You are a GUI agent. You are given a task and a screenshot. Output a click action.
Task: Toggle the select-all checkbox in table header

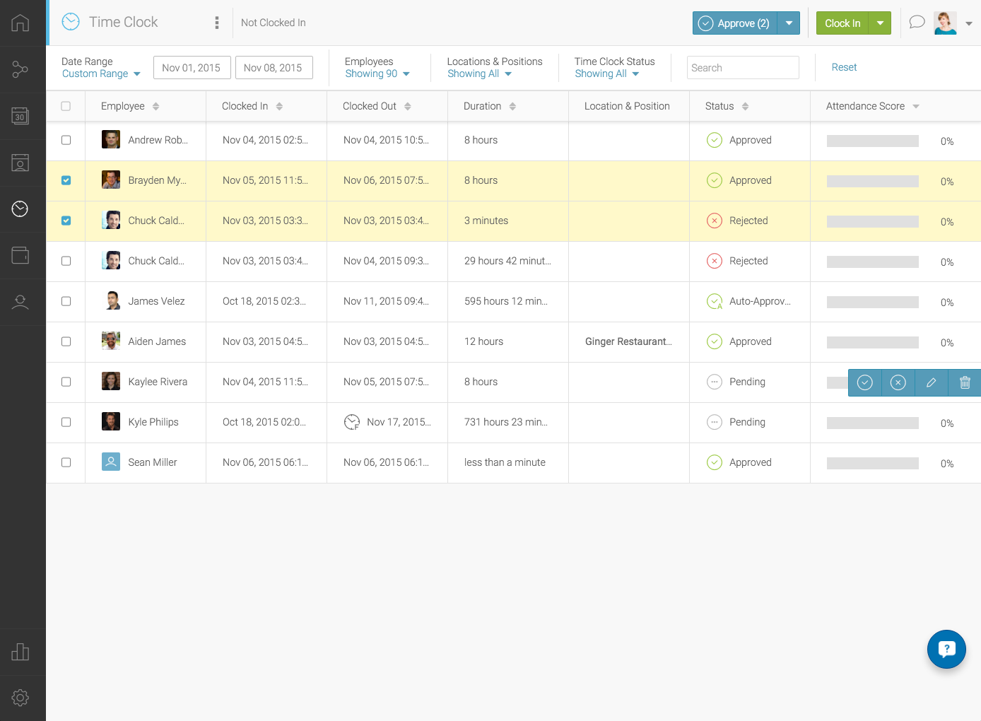[66, 106]
